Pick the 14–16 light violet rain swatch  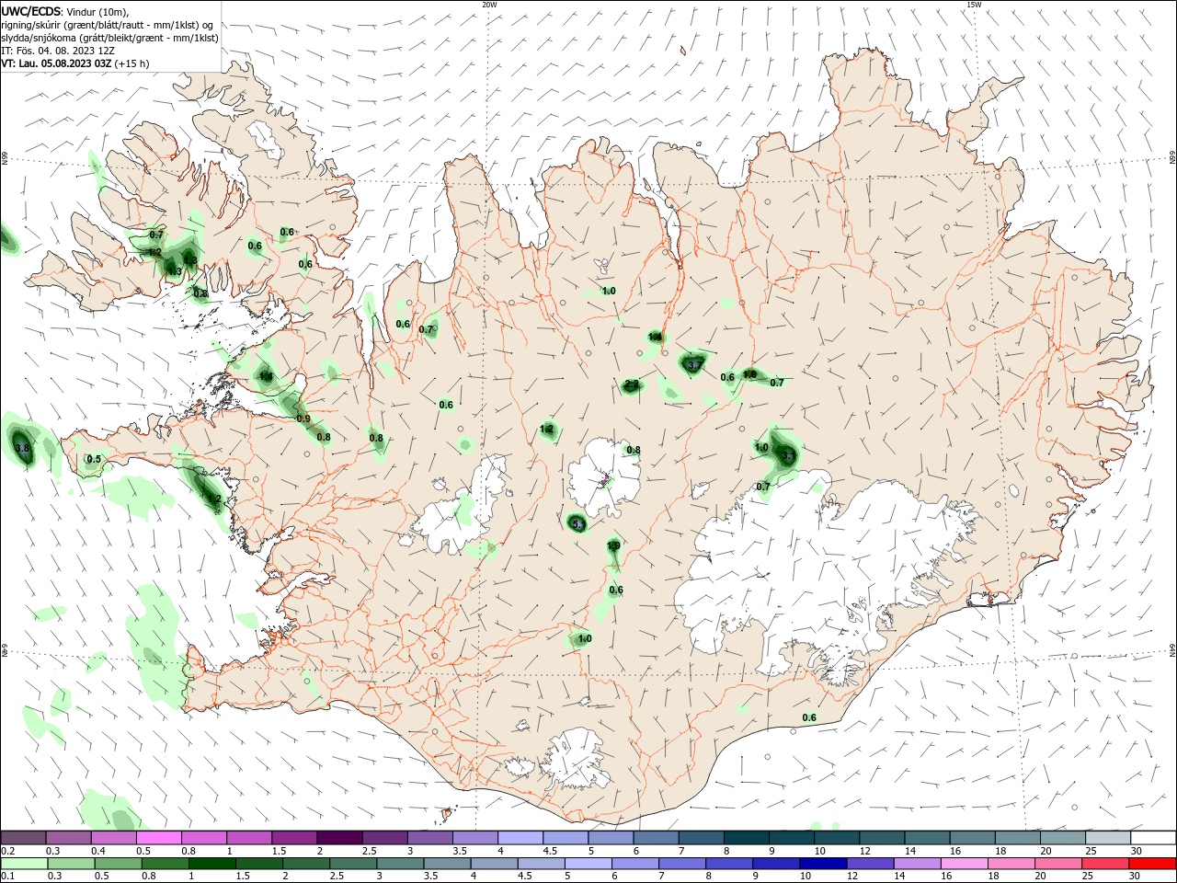point(916,864)
